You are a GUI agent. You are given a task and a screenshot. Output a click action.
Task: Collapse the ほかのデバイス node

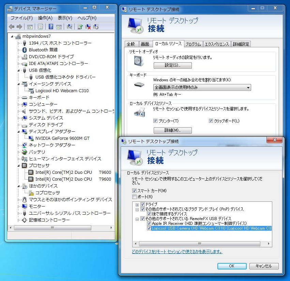point(18,186)
